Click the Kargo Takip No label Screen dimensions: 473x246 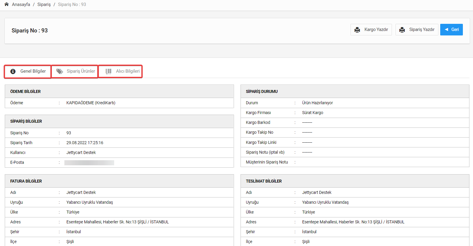click(259, 132)
